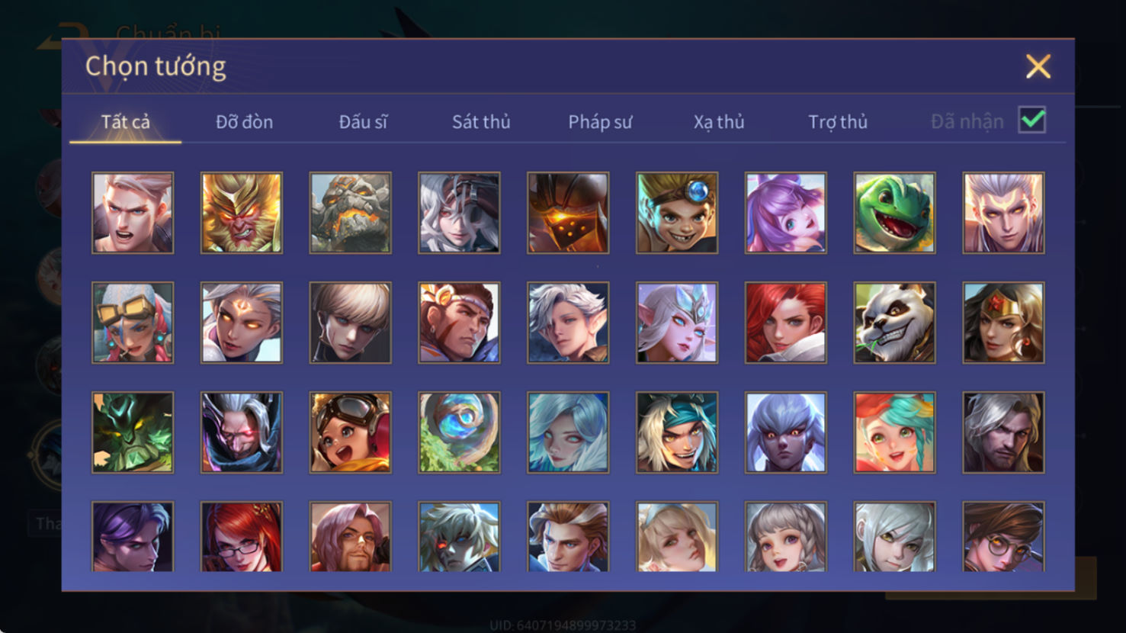Screen dimensions: 1126x633
Task: Go to the Xạ thủ tab
Action: (x=719, y=122)
